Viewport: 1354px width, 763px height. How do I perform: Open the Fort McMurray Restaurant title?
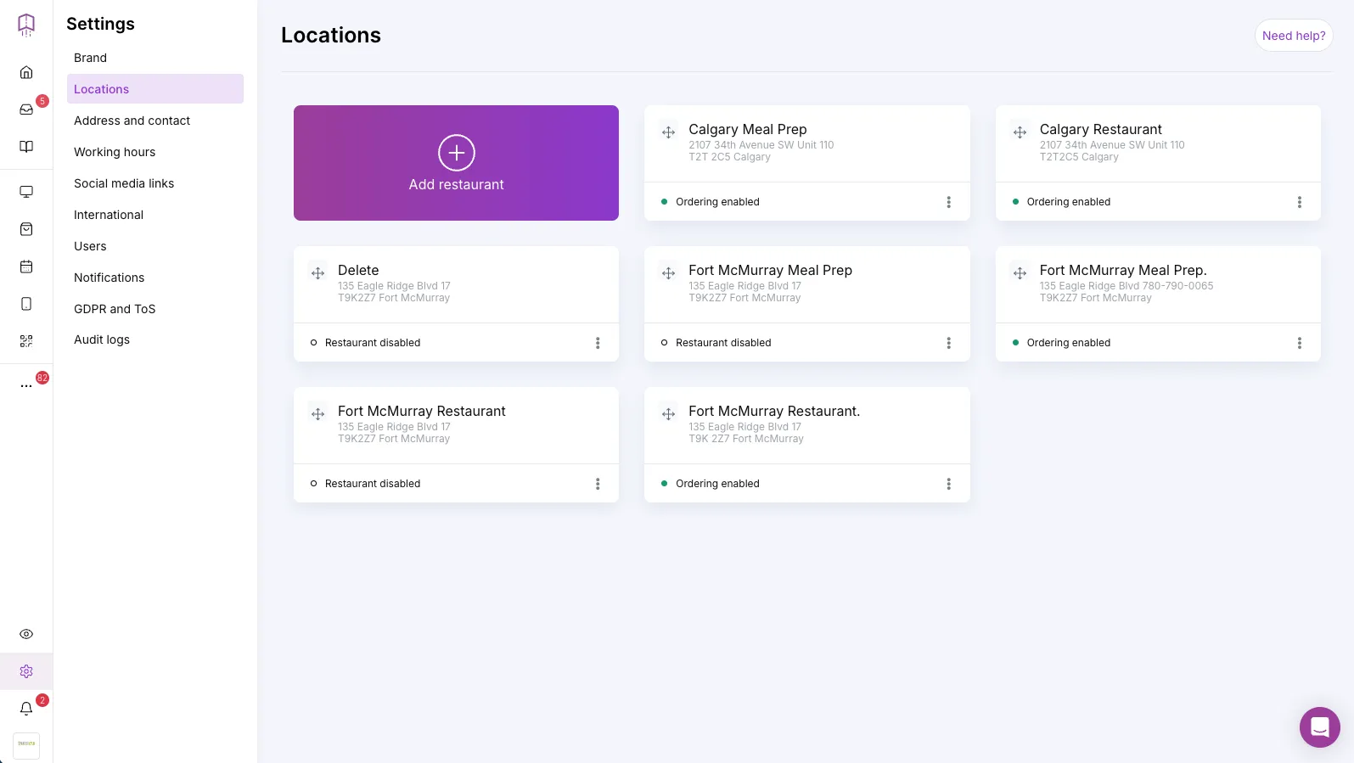[x=421, y=411]
